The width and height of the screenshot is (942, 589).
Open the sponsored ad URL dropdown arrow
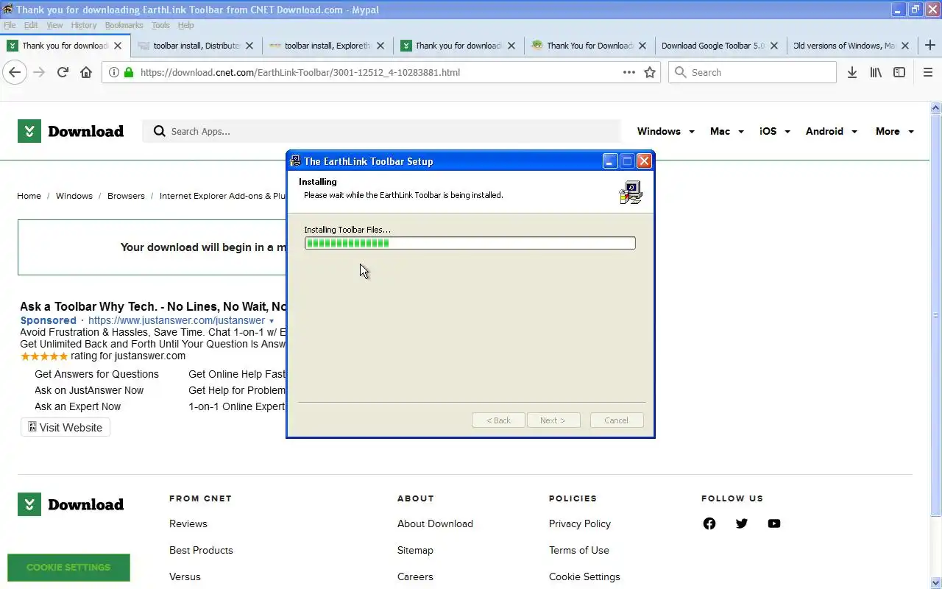272,321
